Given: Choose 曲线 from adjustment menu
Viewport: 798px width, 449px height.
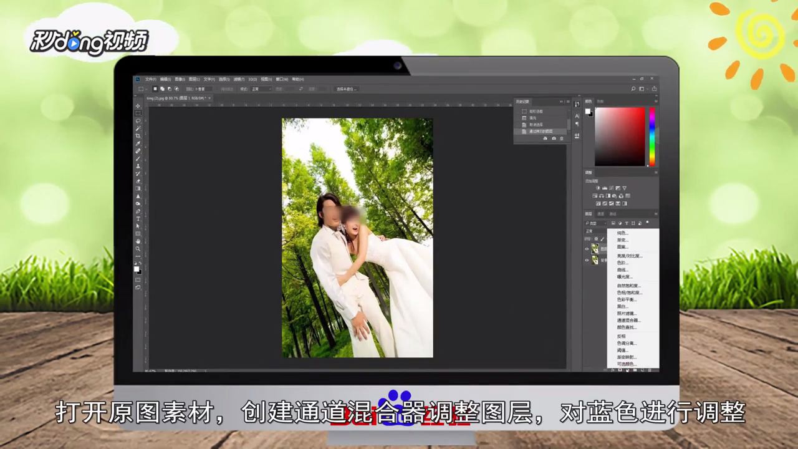Looking at the screenshot, I should coord(622,270).
